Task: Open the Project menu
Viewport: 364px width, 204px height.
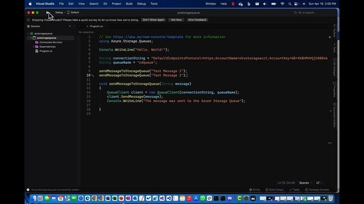Action: [x=117, y=4]
